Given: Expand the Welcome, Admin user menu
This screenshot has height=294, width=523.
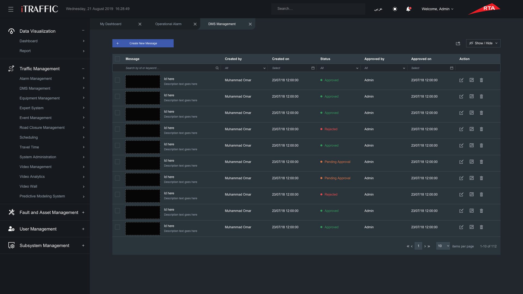Looking at the screenshot, I should 437,9.
